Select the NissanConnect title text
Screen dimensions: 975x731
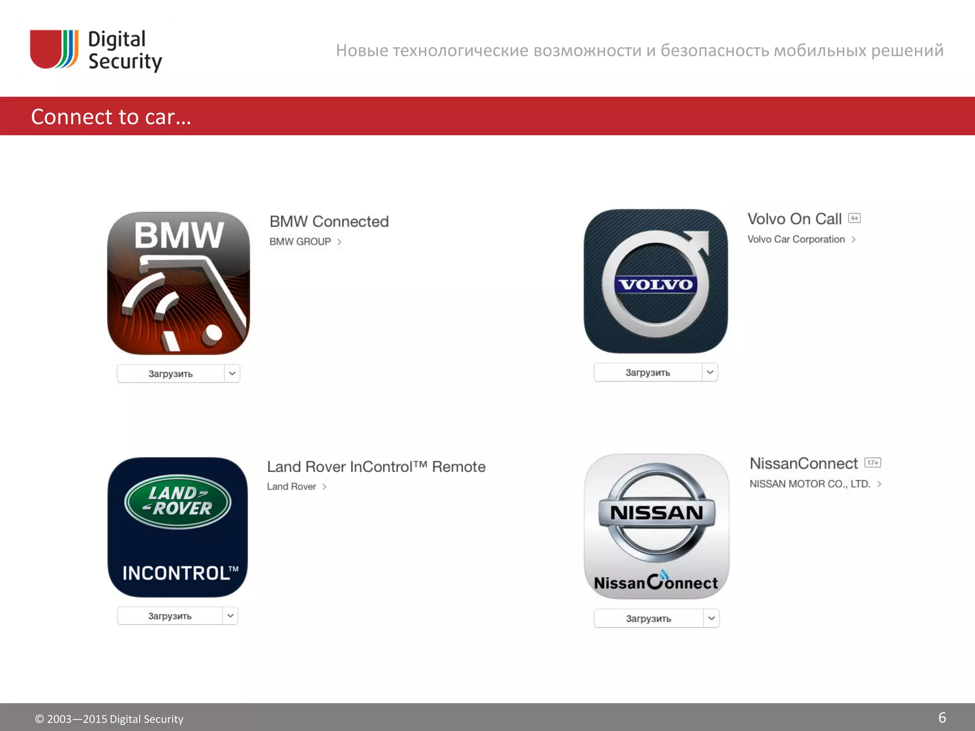pyautogui.click(x=804, y=464)
